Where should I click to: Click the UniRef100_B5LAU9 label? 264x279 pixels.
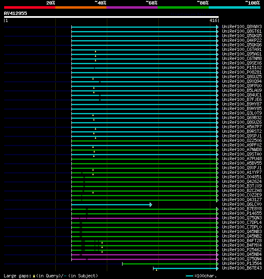click(x=242, y=90)
